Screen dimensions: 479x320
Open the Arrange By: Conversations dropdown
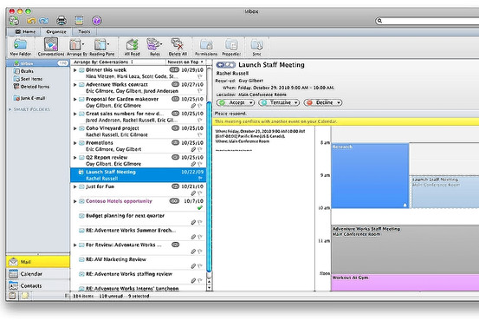click(x=103, y=62)
